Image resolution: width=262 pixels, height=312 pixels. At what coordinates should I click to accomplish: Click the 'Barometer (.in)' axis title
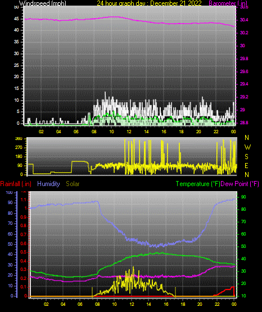tap(228, 3)
